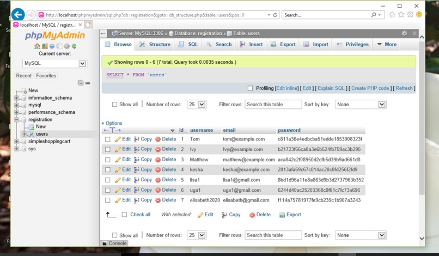Click the browser back arrow button

coord(18,15)
